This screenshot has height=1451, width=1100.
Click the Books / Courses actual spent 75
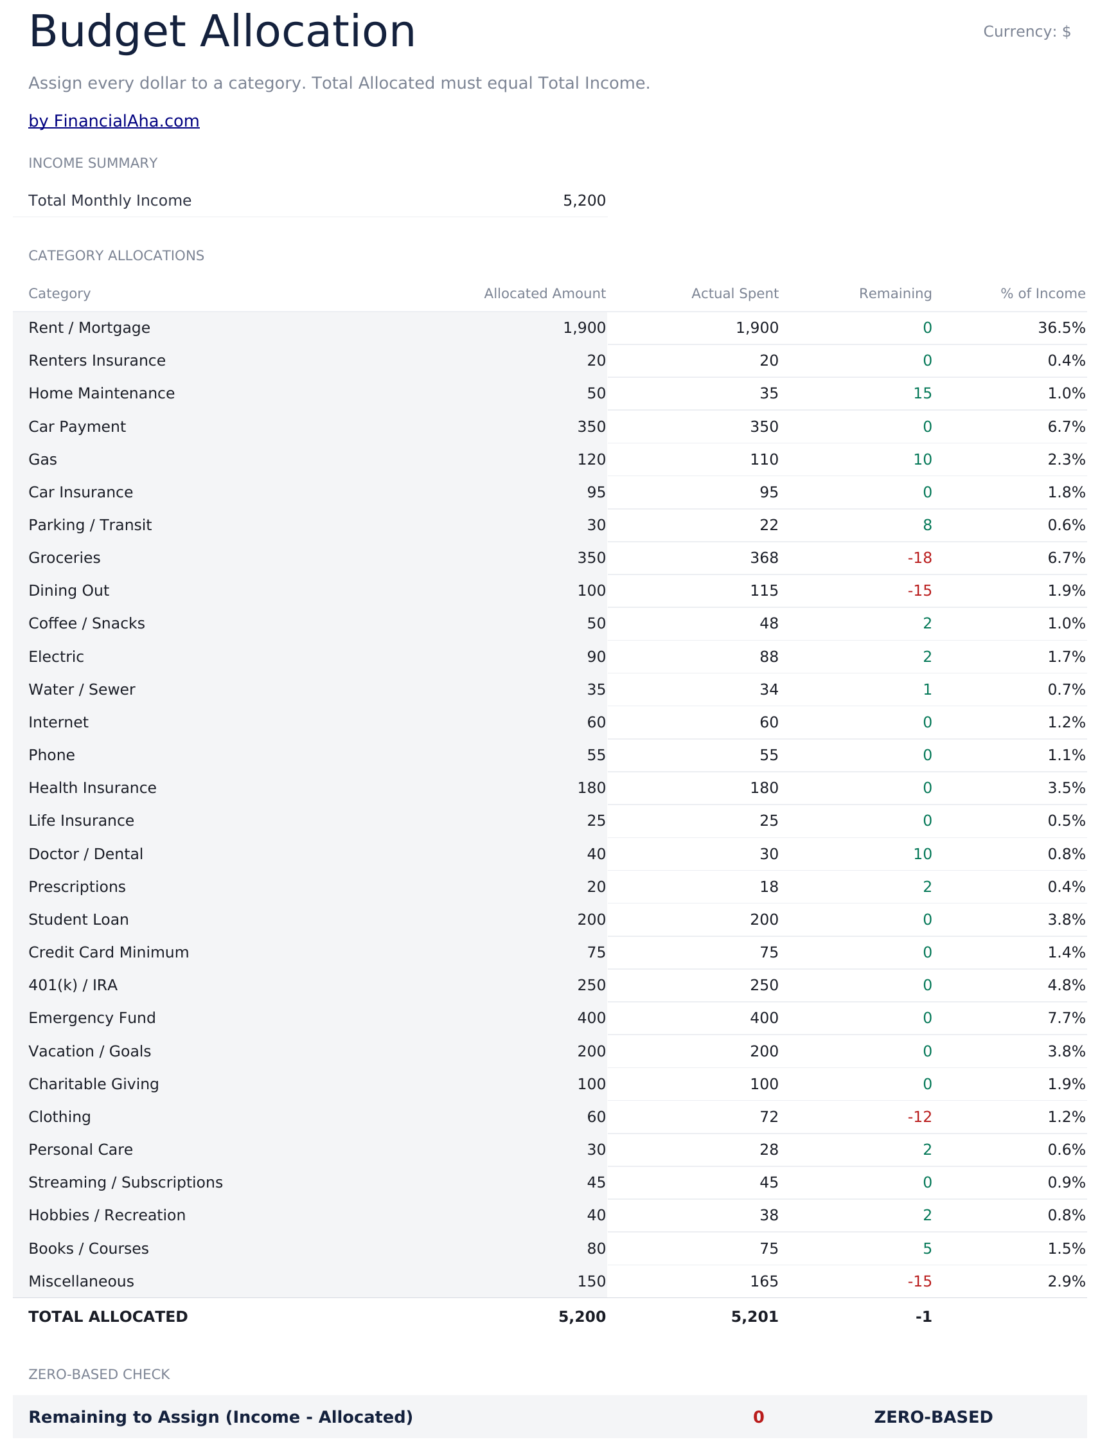(768, 1249)
